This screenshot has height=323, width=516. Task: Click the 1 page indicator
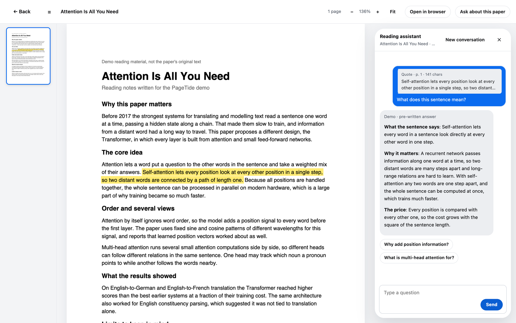pyautogui.click(x=334, y=12)
